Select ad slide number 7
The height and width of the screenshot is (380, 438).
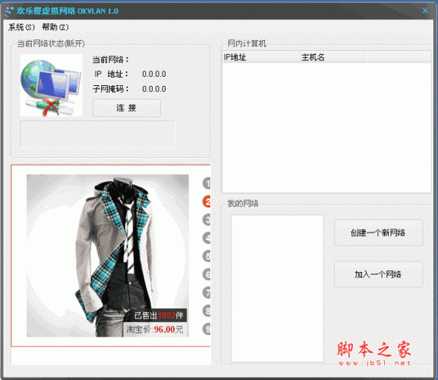[x=206, y=293]
